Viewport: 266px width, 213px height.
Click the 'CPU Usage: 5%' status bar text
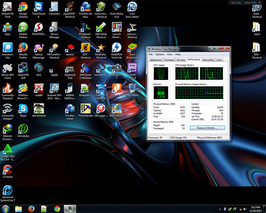[178, 138]
